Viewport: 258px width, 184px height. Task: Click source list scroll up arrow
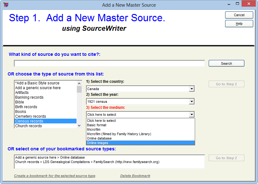79,83
